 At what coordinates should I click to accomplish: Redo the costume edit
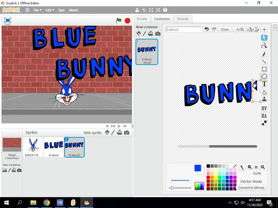pos(214,29)
